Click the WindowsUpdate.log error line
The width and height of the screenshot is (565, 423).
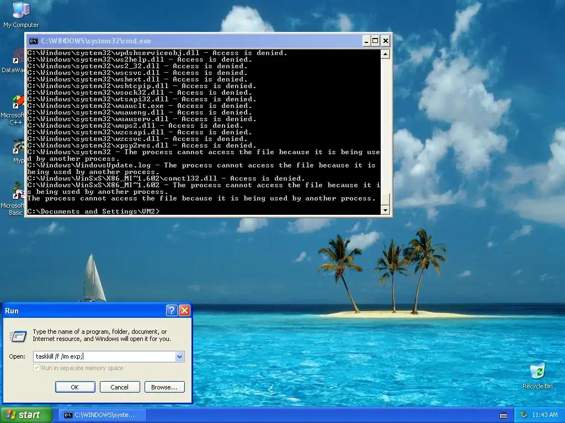(x=204, y=169)
